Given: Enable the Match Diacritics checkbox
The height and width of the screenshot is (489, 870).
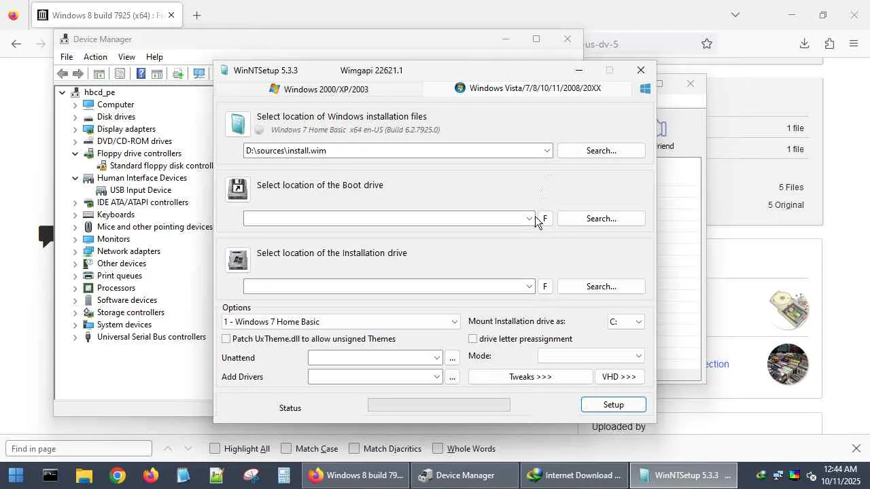Looking at the screenshot, I should (x=354, y=448).
